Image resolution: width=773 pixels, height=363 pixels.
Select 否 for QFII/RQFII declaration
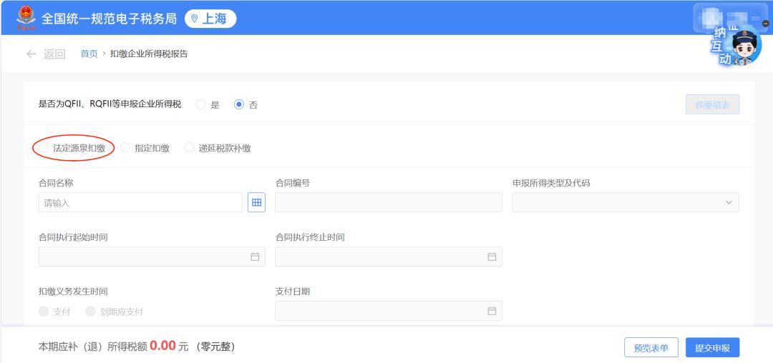pos(240,104)
